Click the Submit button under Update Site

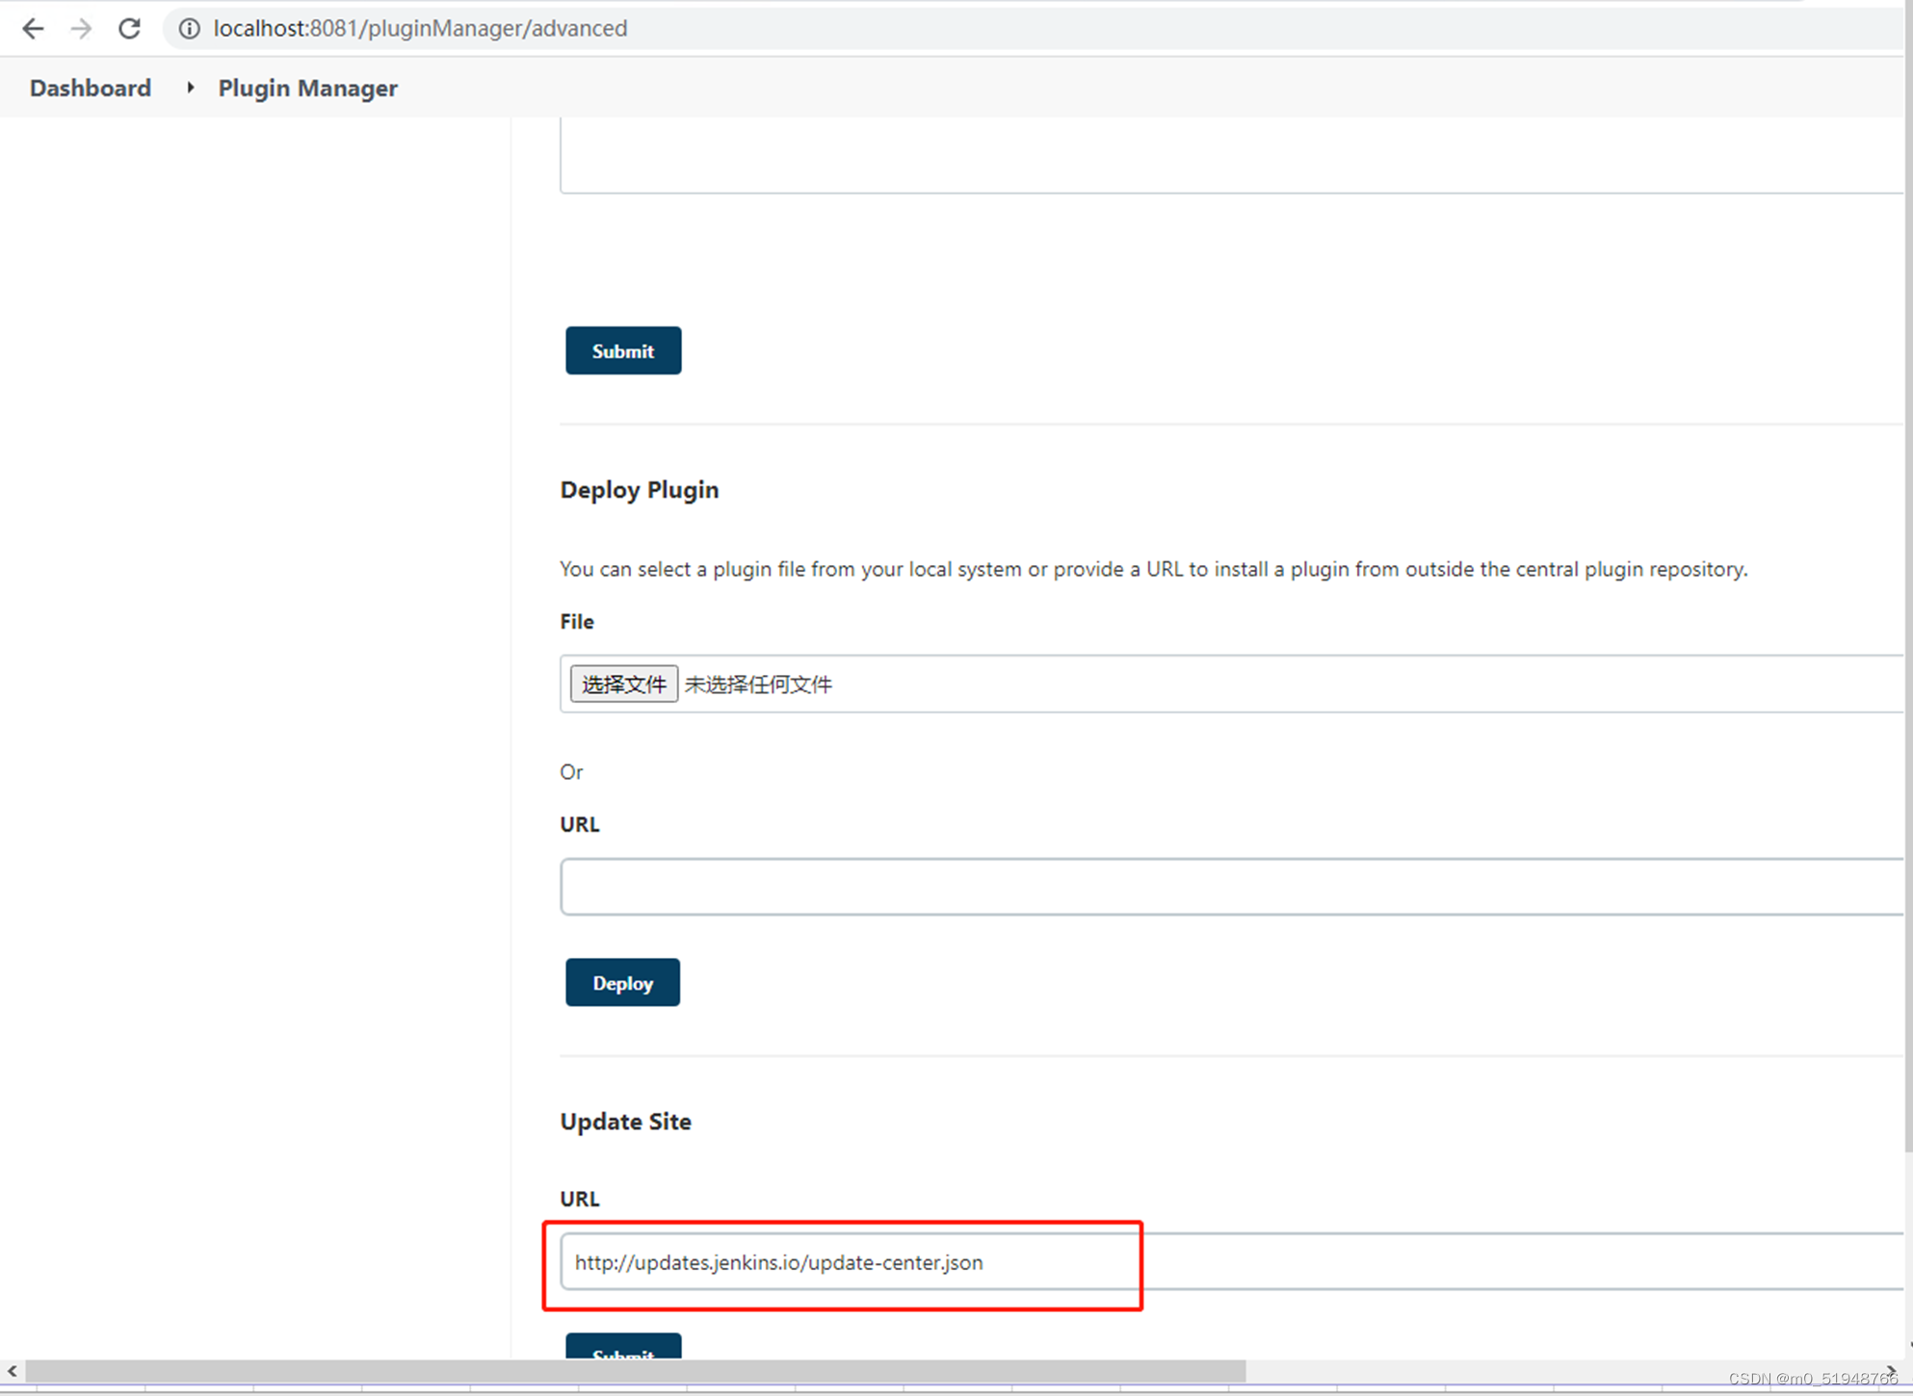[623, 1347]
